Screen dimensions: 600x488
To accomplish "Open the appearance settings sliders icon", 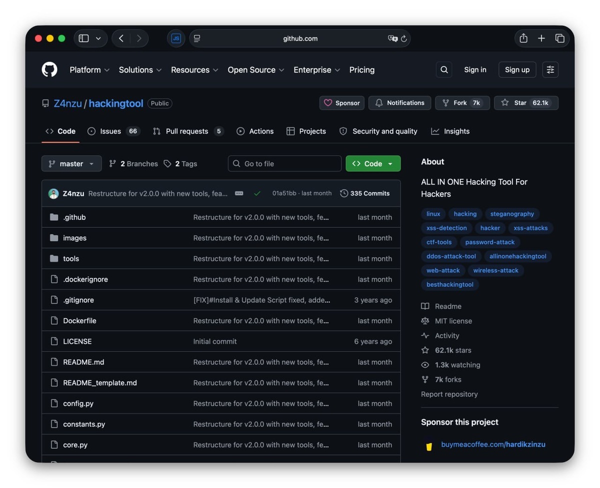I will [x=550, y=70].
